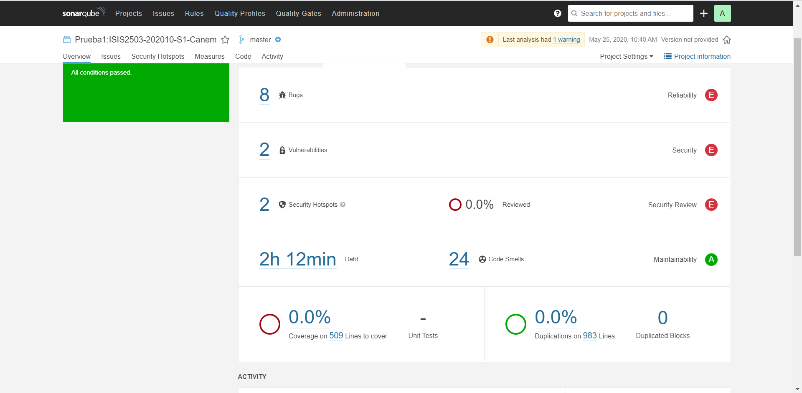Click the Security Review E rating badge

tap(711, 205)
